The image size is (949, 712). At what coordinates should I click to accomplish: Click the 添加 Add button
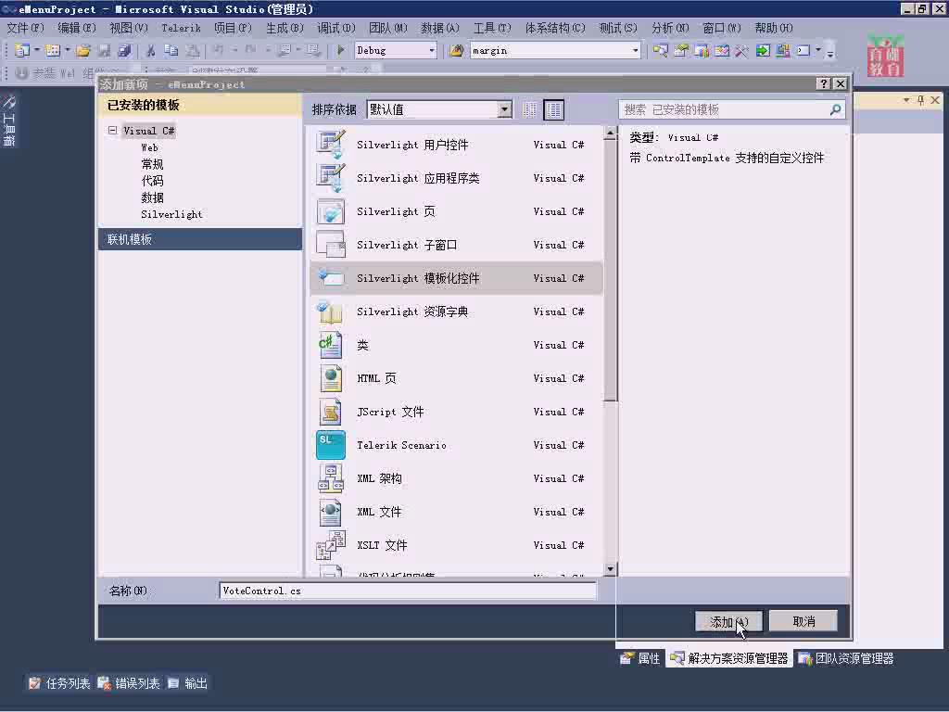tap(728, 622)
